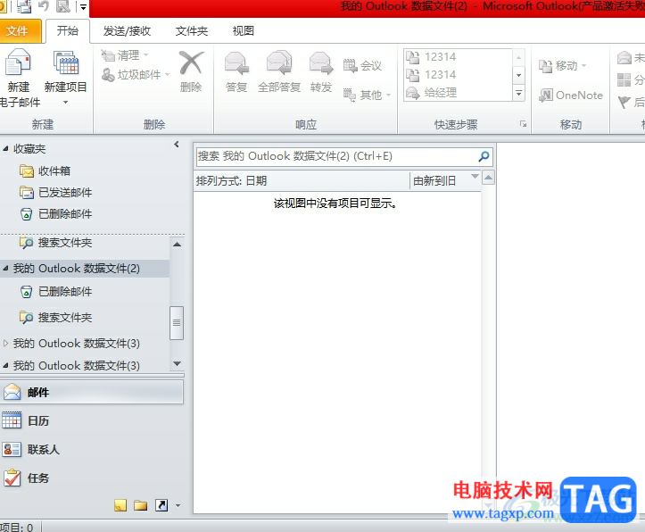The image size is (645, 532).
Task: Open Favorites Deleted Items (已删除邮件)
Action: (56, 214)
